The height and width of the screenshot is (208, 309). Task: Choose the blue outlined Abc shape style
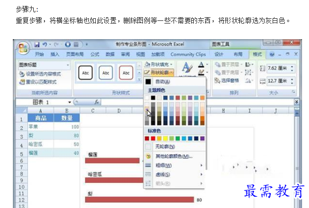[x=106, y=73]
